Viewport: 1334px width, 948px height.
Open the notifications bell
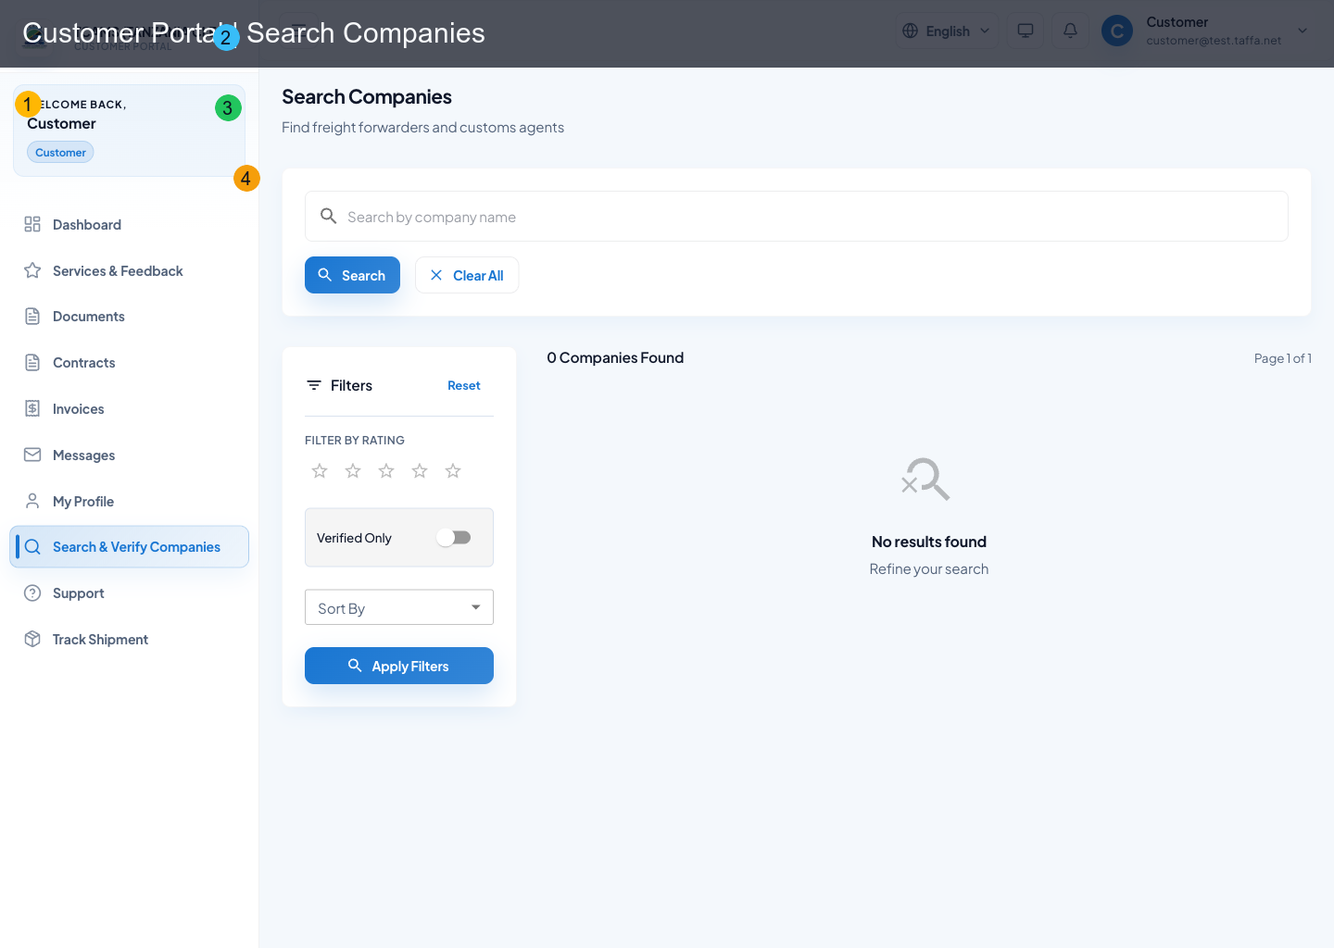click(1070, 31)
